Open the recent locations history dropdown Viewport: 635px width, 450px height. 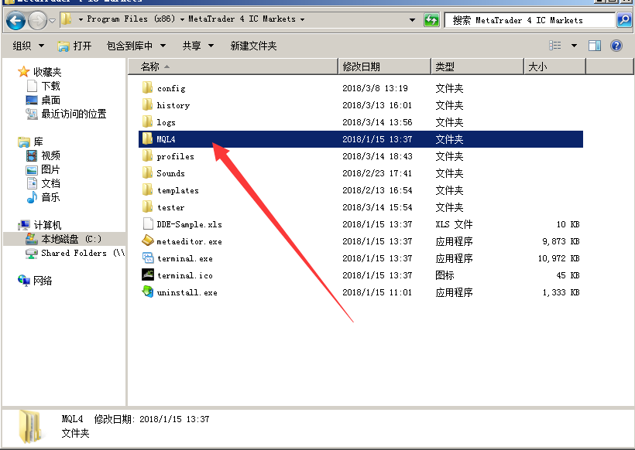point(52,20)
